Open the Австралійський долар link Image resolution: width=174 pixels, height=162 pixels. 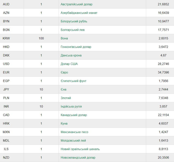[x=77, y=4]
